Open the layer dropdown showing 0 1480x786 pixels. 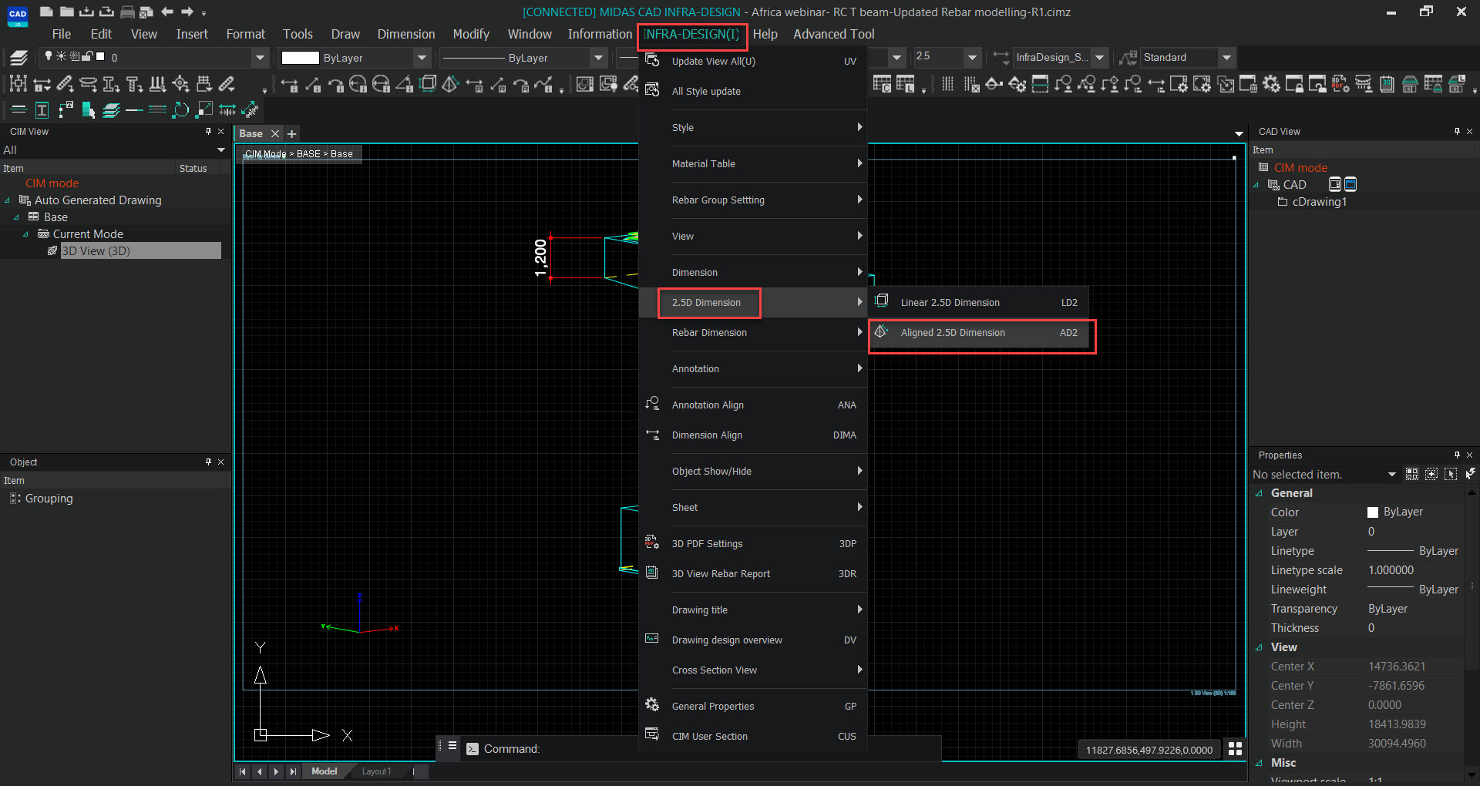coord(260,57)
